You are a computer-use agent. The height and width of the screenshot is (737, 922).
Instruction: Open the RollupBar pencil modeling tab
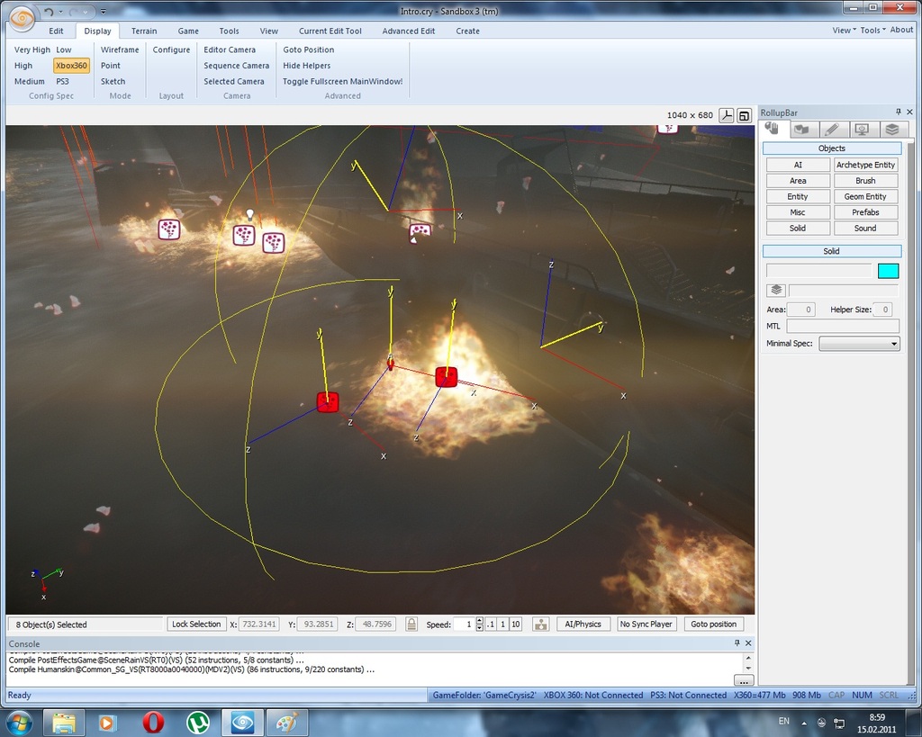[831, 130]
